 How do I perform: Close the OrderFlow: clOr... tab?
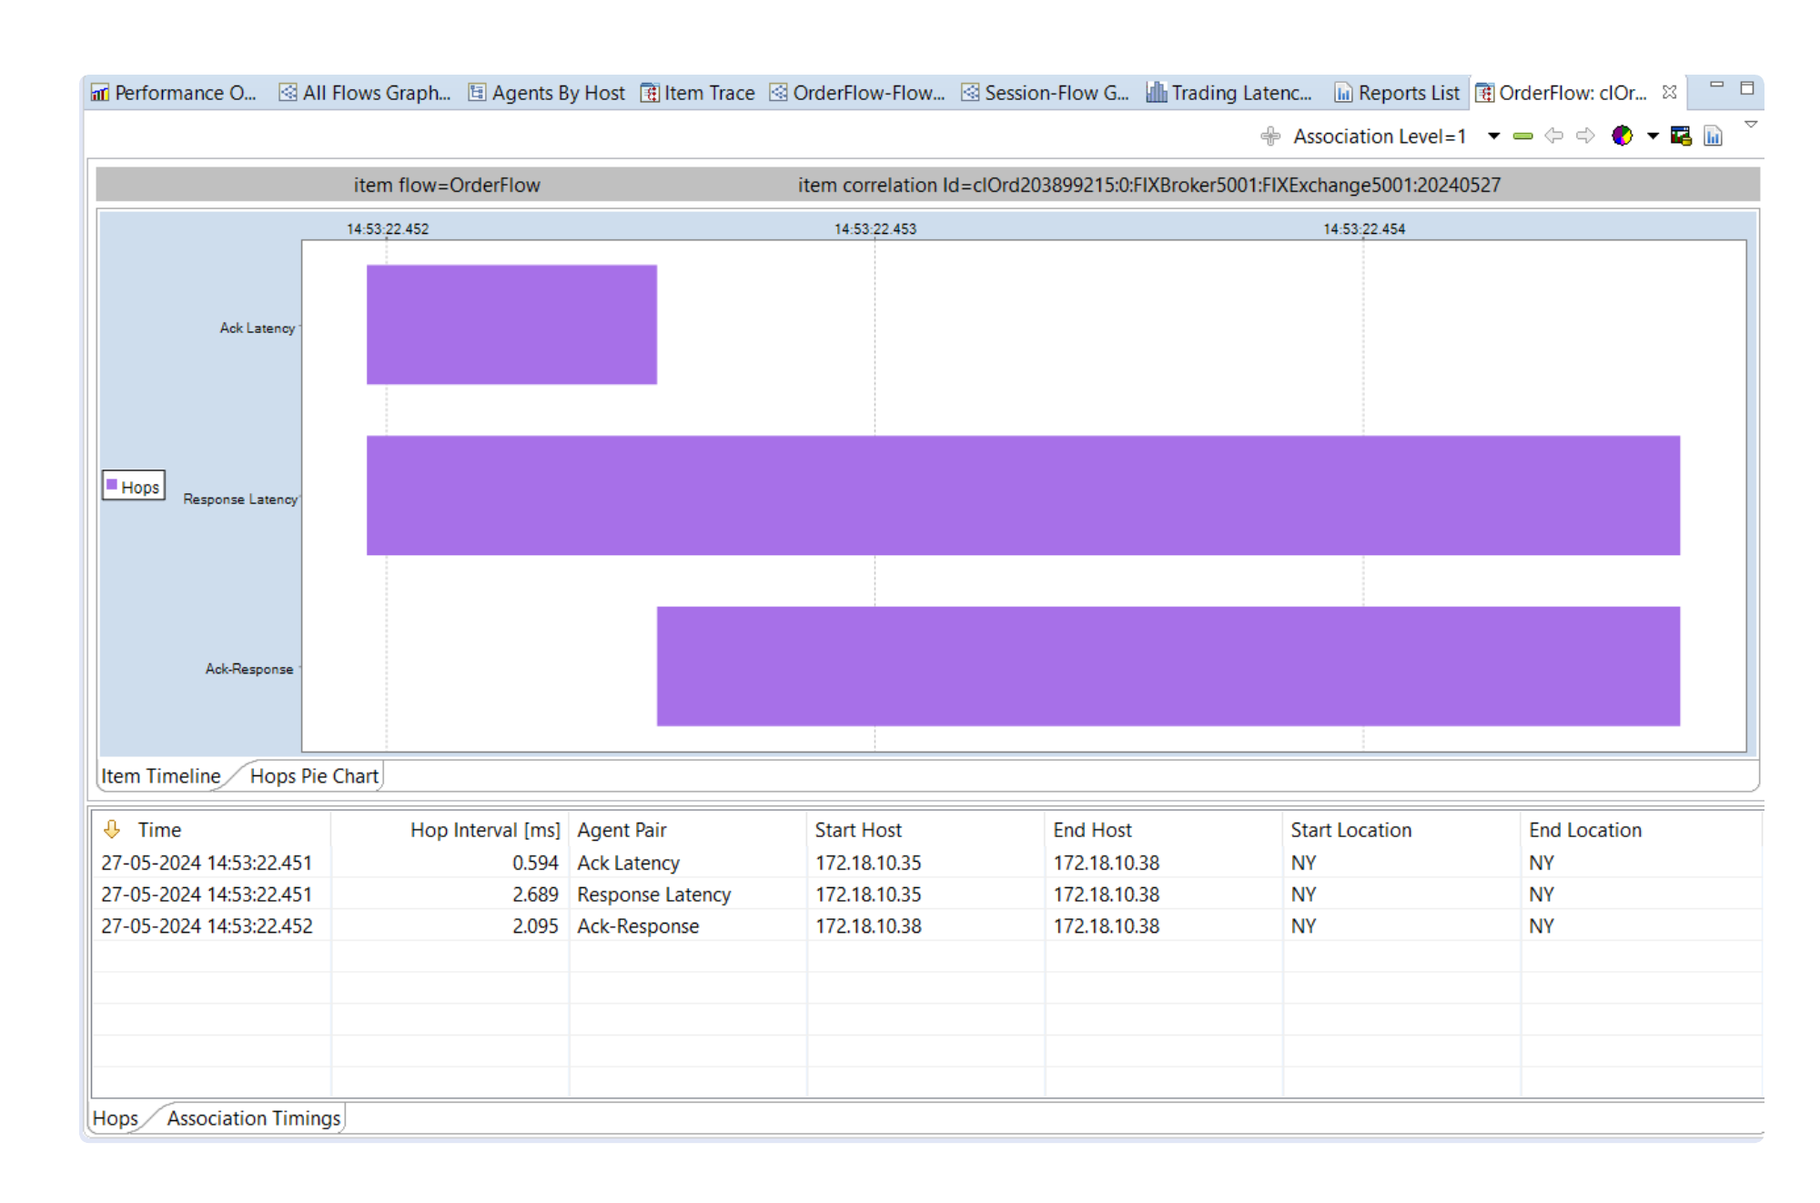pyautogui.click(x=1669, y=92)
